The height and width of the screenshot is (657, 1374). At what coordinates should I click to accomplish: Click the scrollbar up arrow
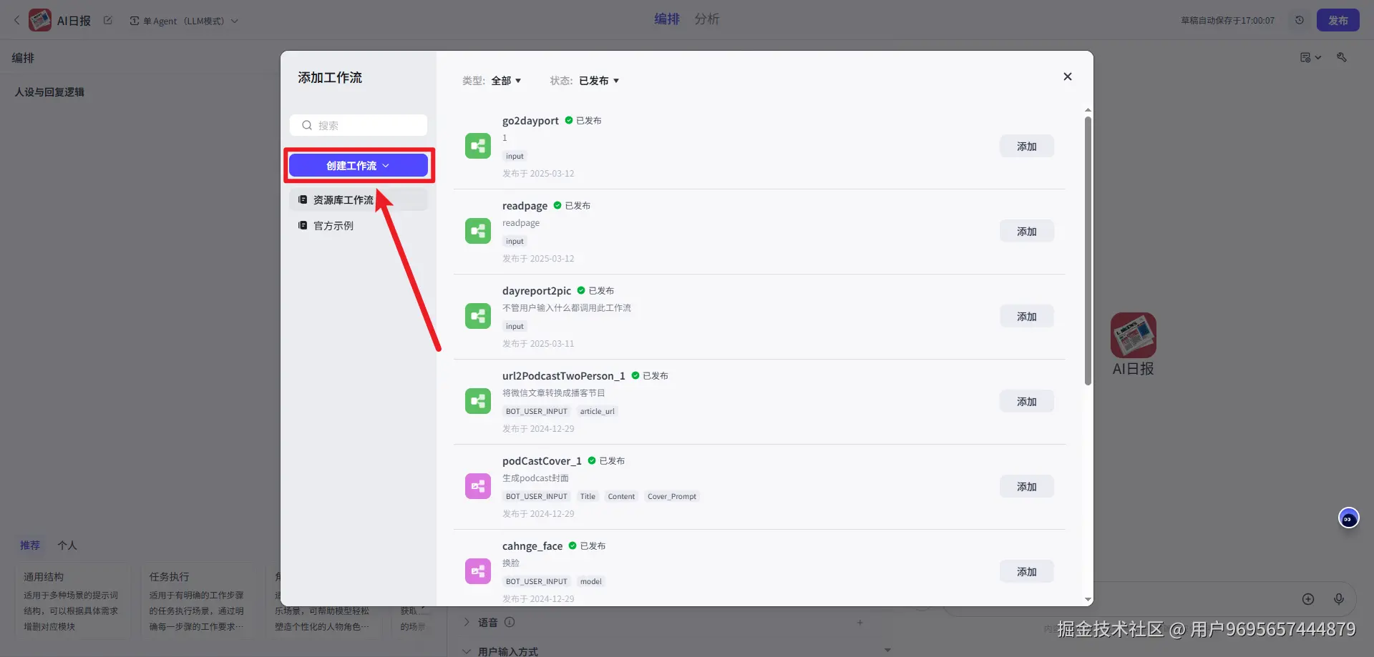click(x=1088, y=110)
